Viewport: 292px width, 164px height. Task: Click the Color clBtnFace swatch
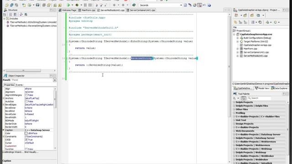point(26,133)
